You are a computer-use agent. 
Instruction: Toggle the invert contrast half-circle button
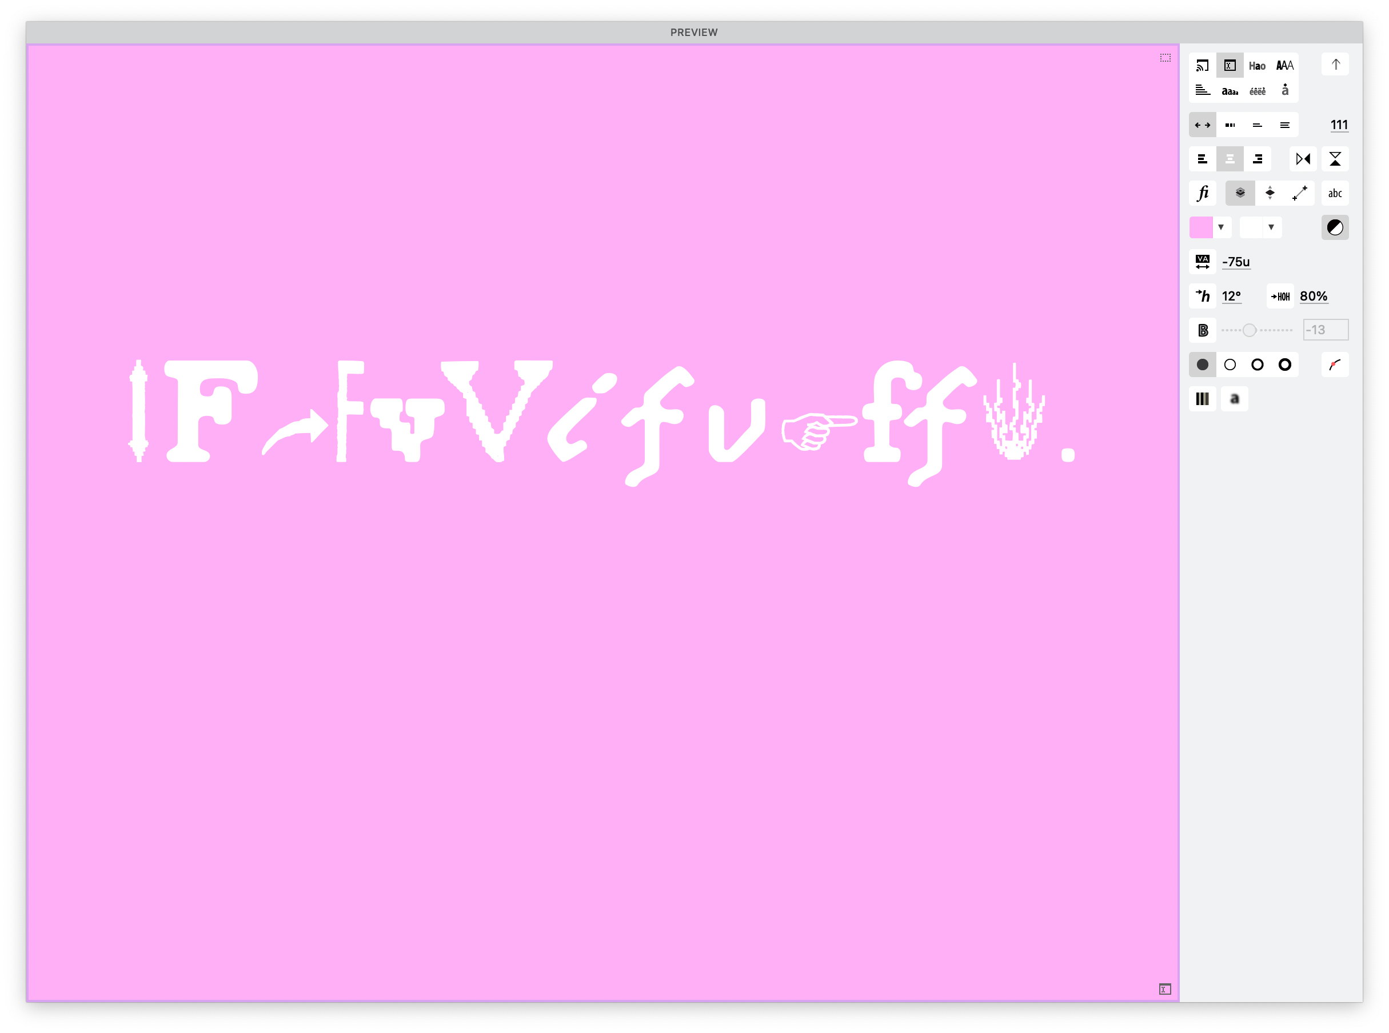coord(1335,227)
